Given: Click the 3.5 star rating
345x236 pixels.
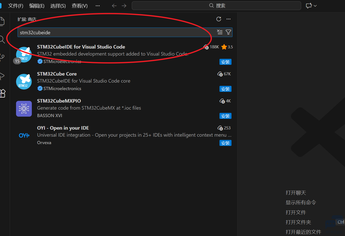Looking at the screenshot, I should click(x=227, y=47).
